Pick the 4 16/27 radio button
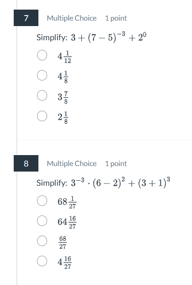Screen dimensions: 192x285 click(x=42, y=261)
